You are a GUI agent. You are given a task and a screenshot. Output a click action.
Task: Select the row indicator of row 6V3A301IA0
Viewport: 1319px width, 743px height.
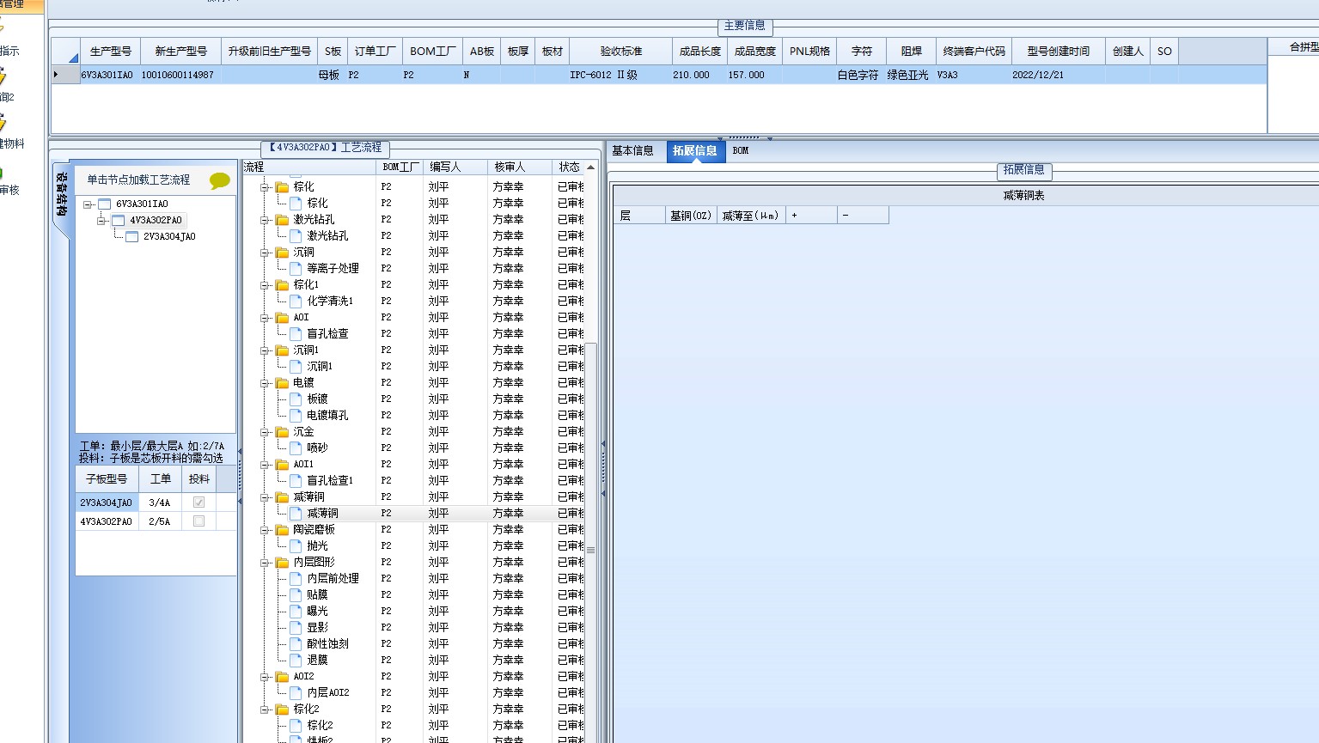[65, 75]
